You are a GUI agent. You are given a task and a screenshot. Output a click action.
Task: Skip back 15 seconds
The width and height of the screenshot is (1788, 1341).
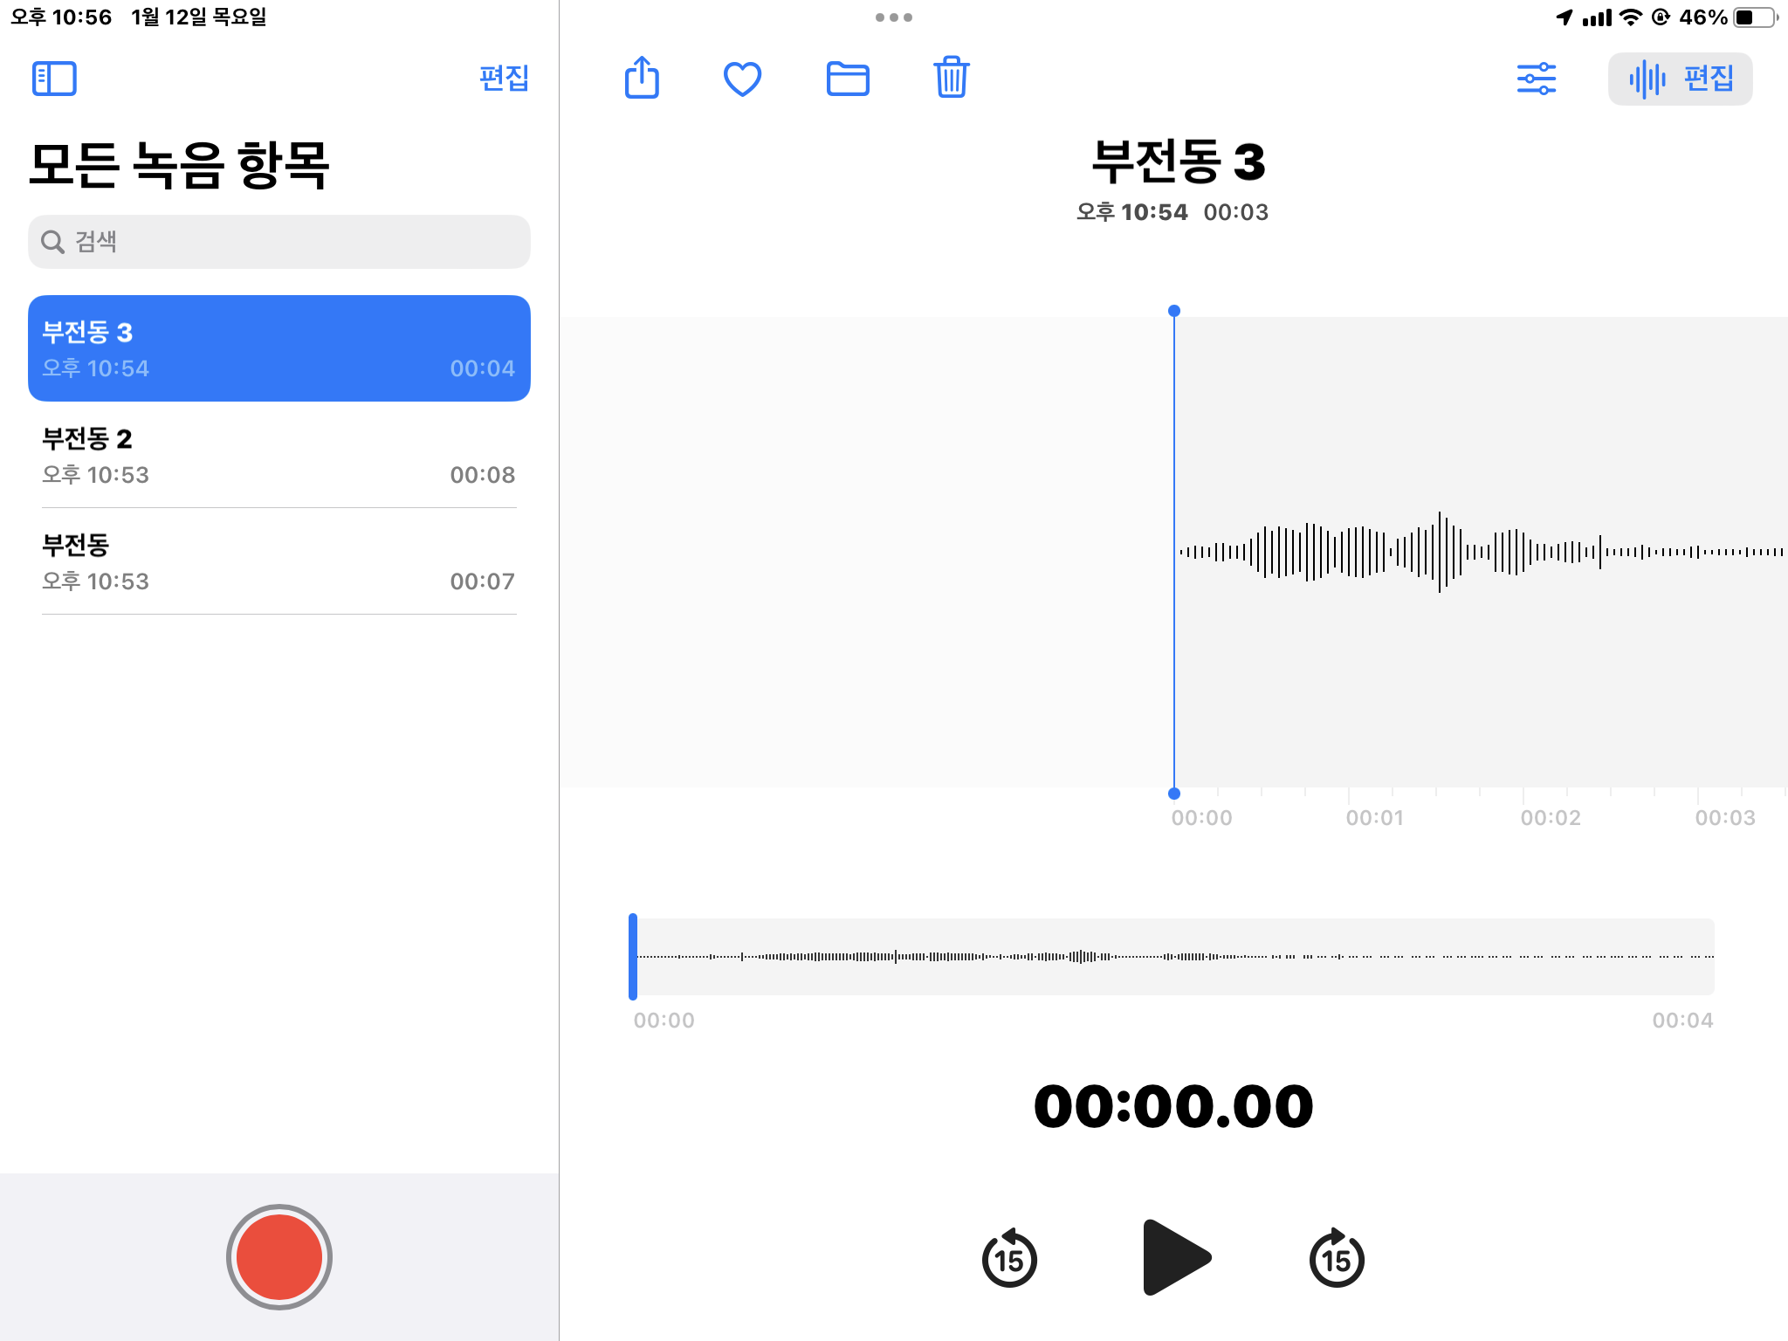[1009, 1258]
